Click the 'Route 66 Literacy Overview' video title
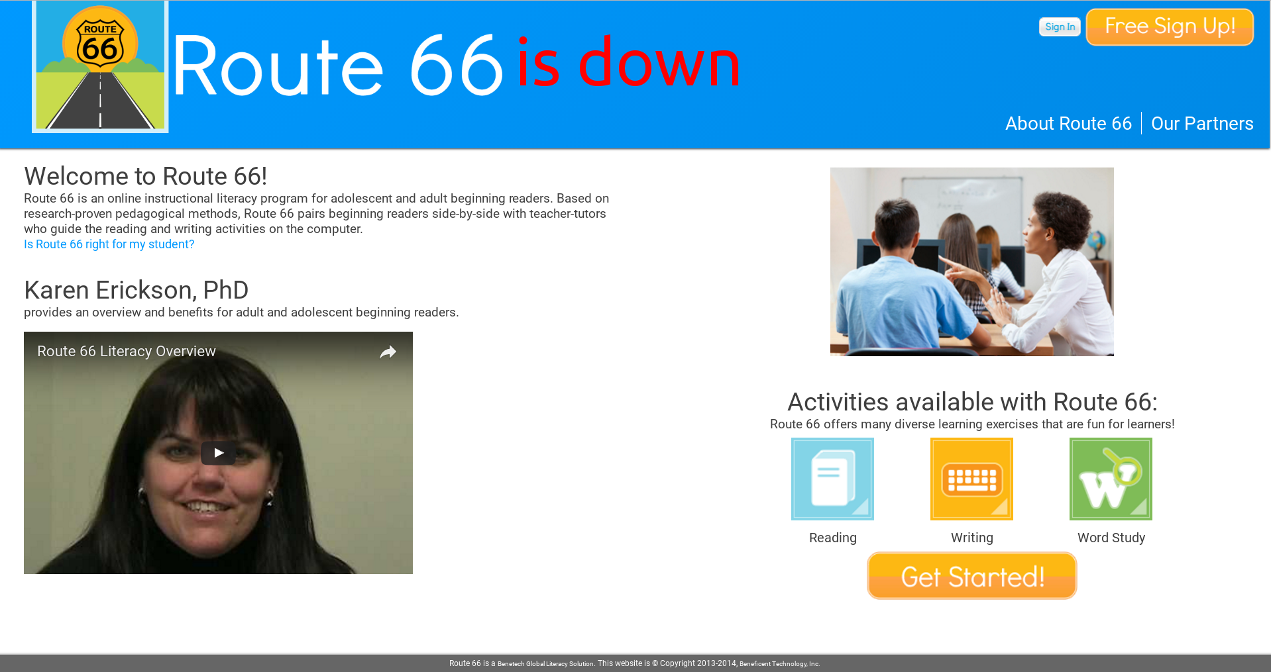The image size is (1271, 672). [x=127, y=352]
